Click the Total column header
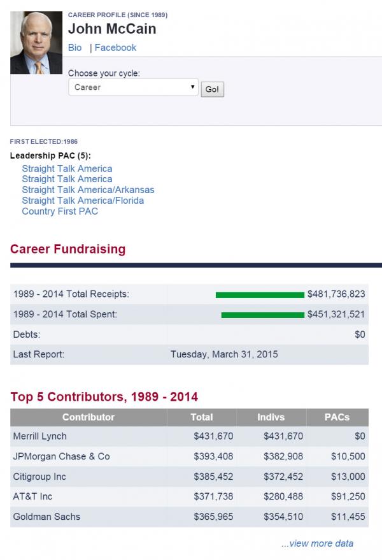This screenshot has width=382, height=560. click(202, 417)
